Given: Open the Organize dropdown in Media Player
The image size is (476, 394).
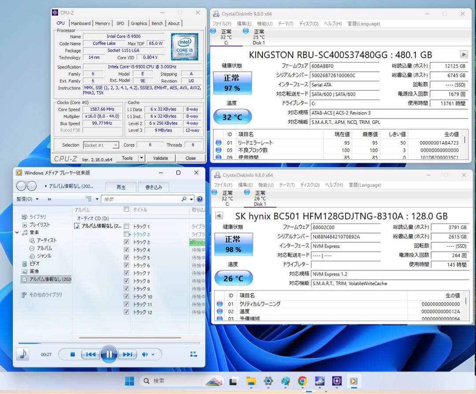Looking at the screenshot, I should tap(27, 199).
